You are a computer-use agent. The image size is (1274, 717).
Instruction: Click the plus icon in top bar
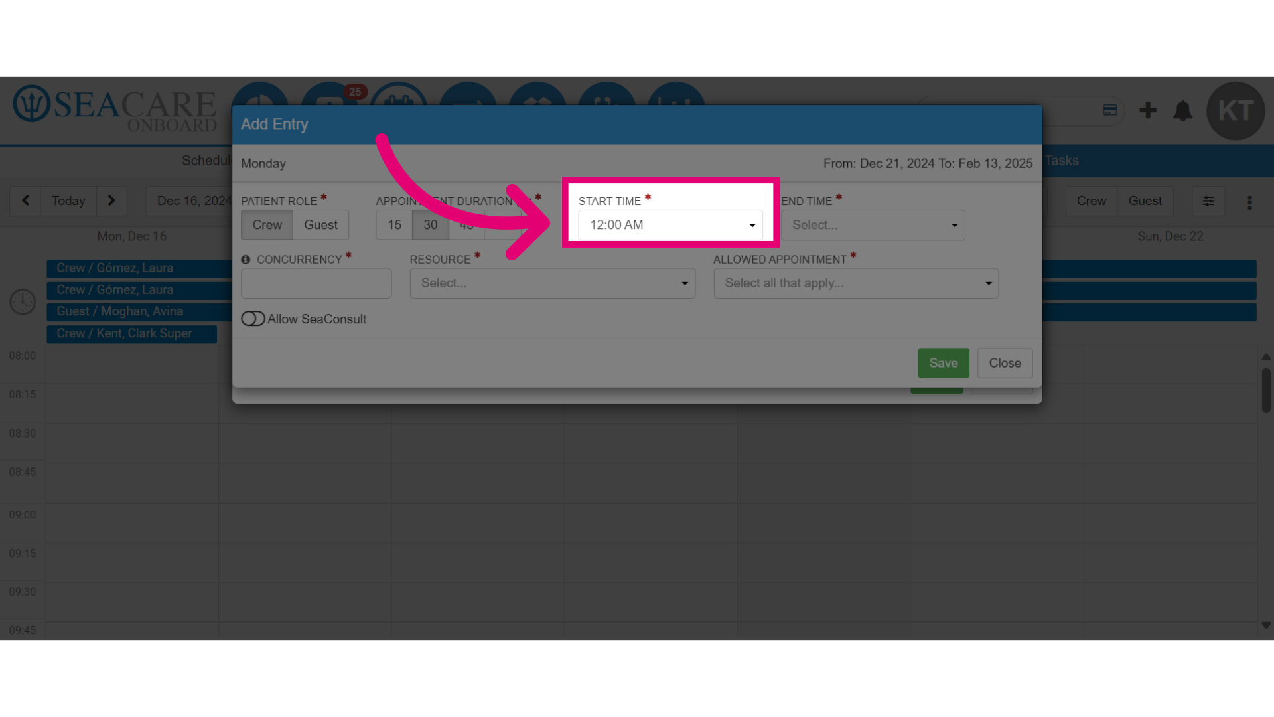1148,110
